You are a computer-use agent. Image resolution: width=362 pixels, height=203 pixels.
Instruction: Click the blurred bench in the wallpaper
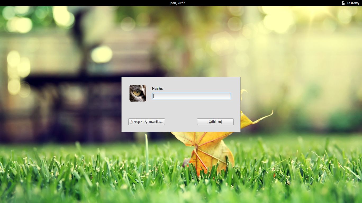(79, 79)
